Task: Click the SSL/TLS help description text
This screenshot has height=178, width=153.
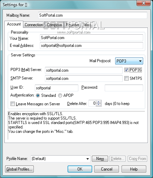Action: 76,125
